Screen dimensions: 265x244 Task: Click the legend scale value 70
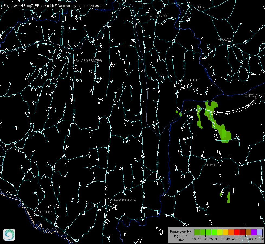point(262,239)
